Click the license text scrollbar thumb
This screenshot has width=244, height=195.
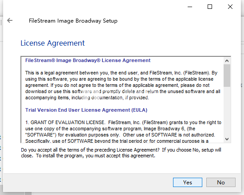pyautogui.click(x=227, y=75)
